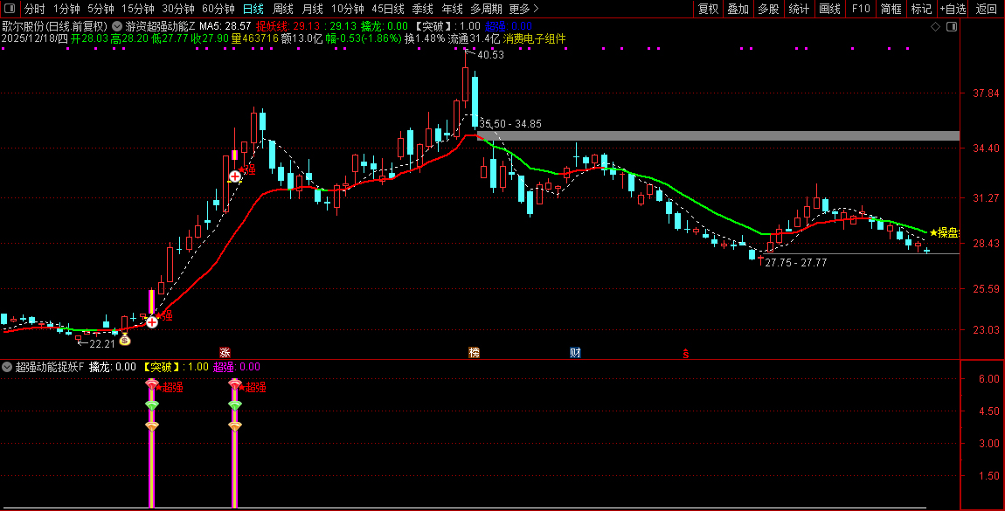The height and width of the screenshot is (511, 1005).
Task: Switch to 15分钟 period
Action: pos(138,9)
